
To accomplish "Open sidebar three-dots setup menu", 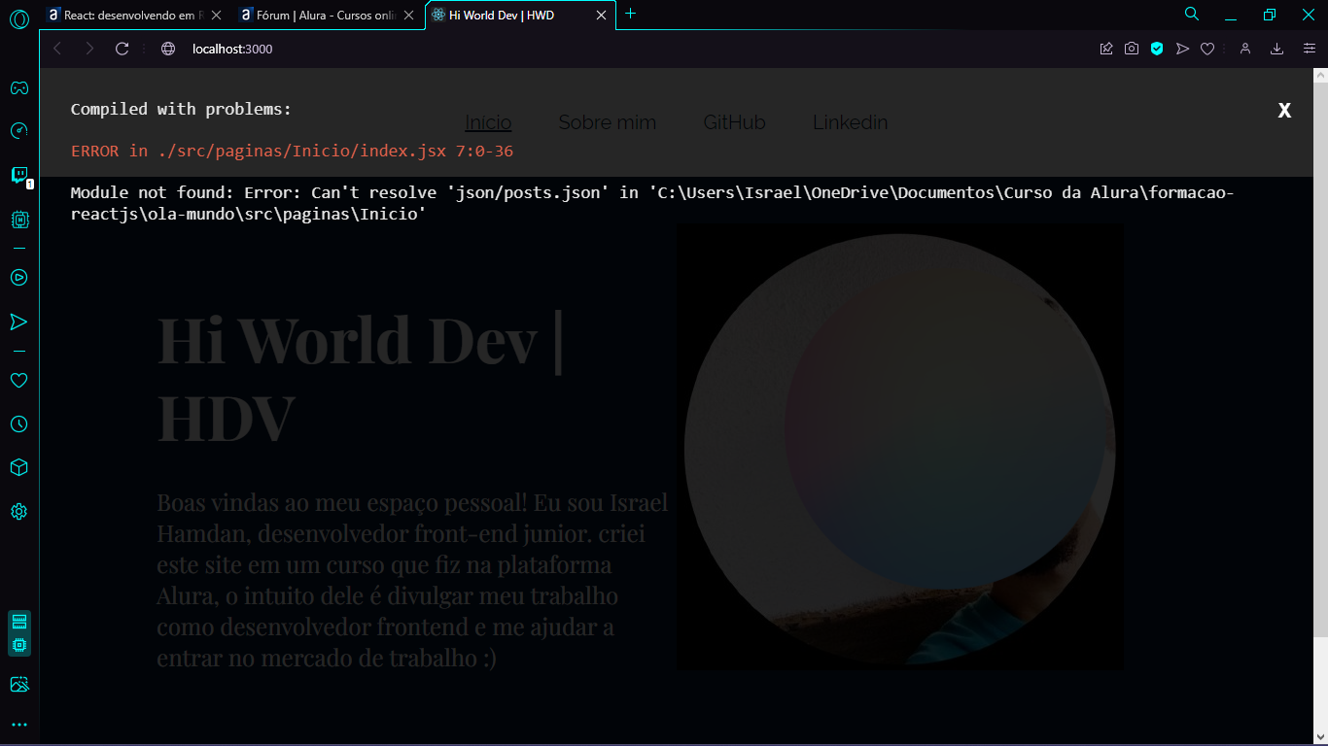I will (18, 725).
